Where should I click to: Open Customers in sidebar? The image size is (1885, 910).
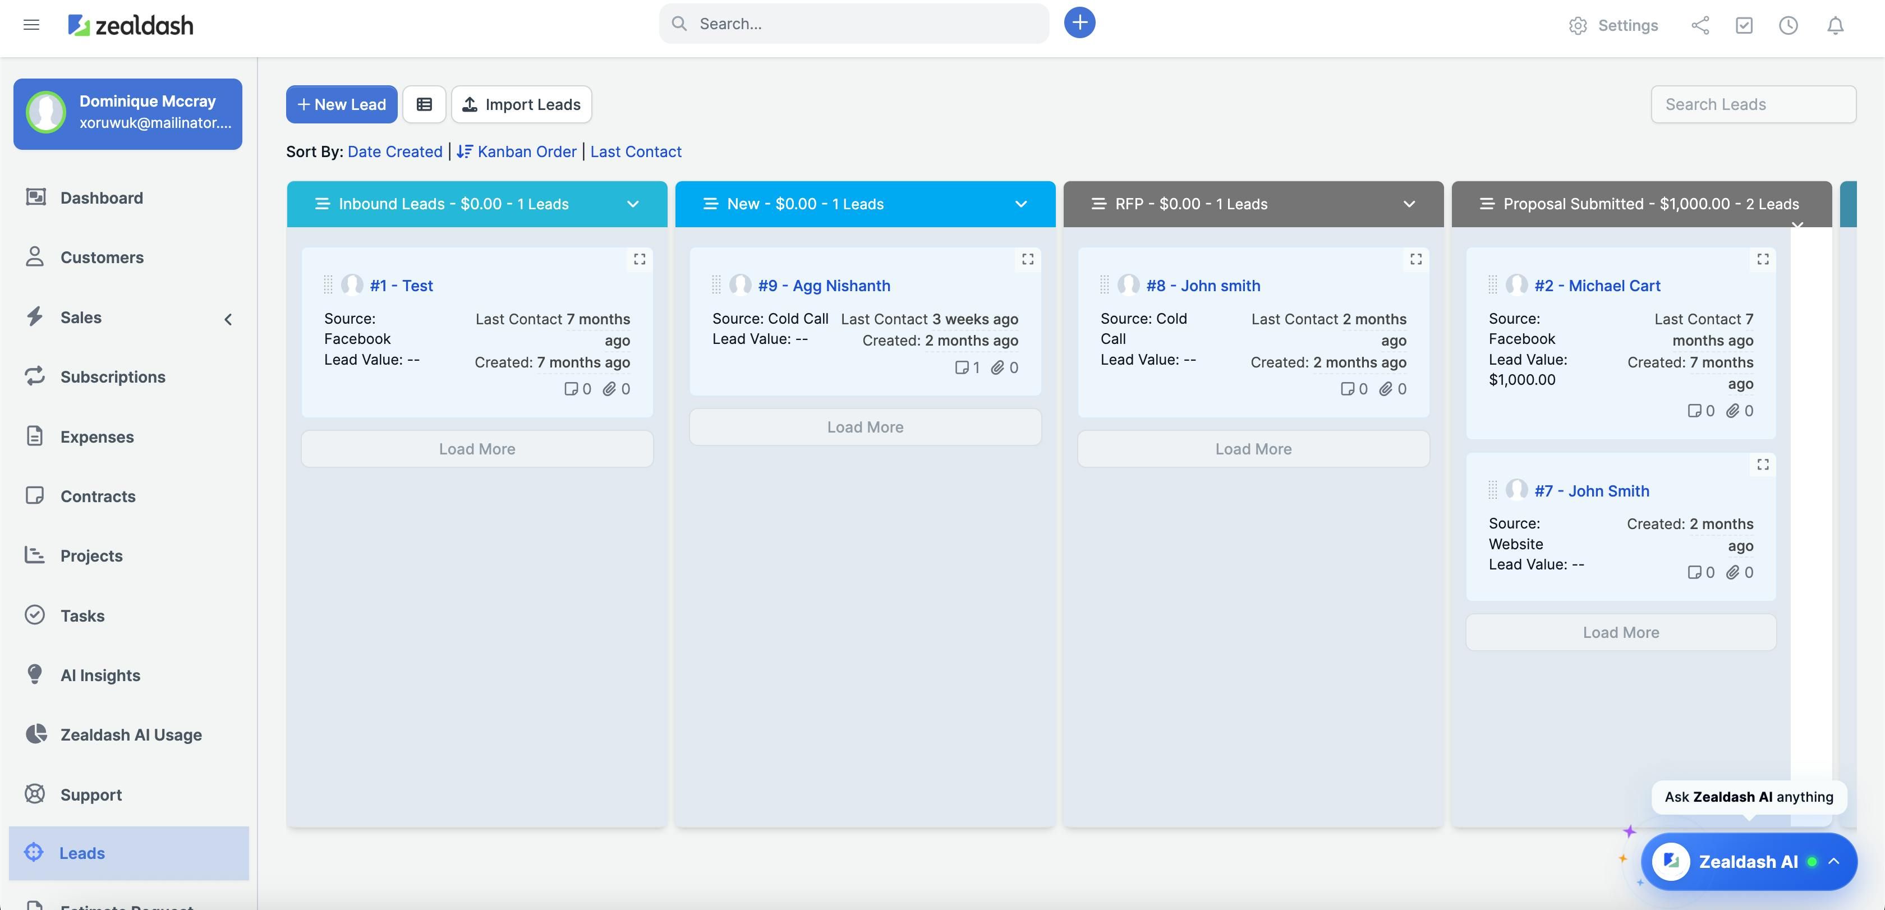pos(129,258)
